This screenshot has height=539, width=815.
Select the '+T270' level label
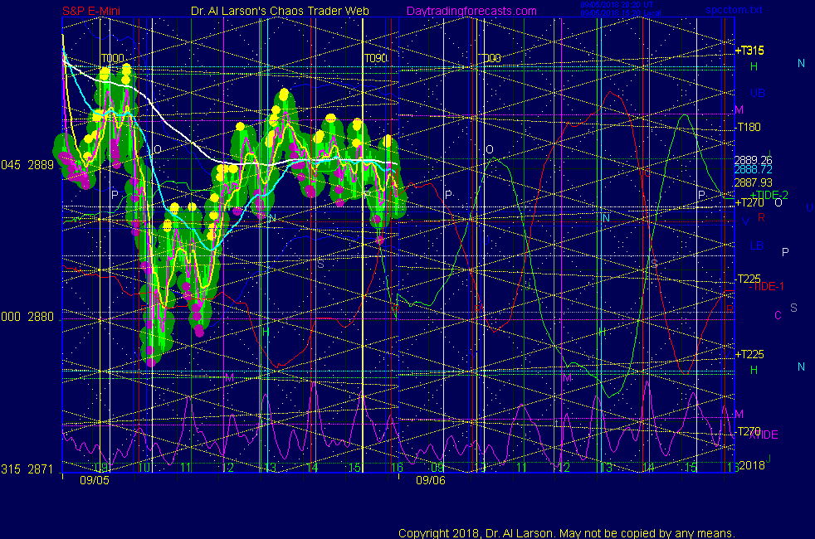[749, 203]
